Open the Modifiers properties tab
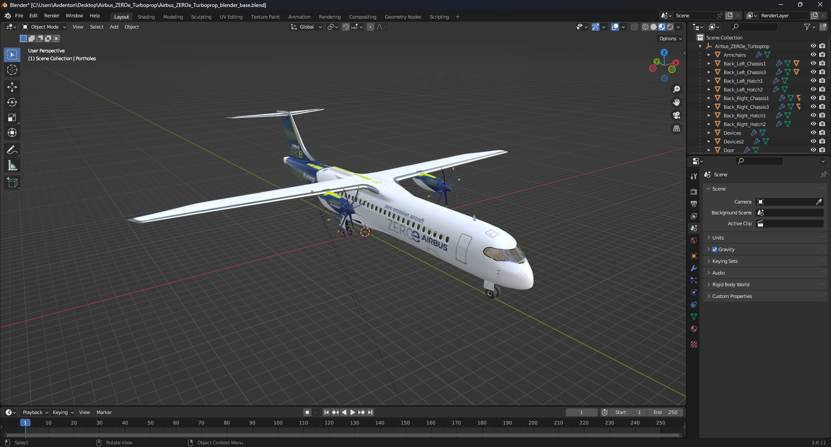This screenshot has width=831, height=447. (x=694, y=268)
